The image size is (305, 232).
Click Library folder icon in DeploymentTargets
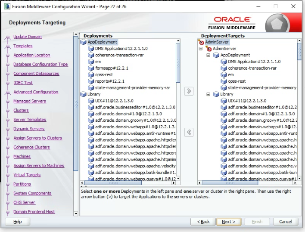[x=216, y=94]
